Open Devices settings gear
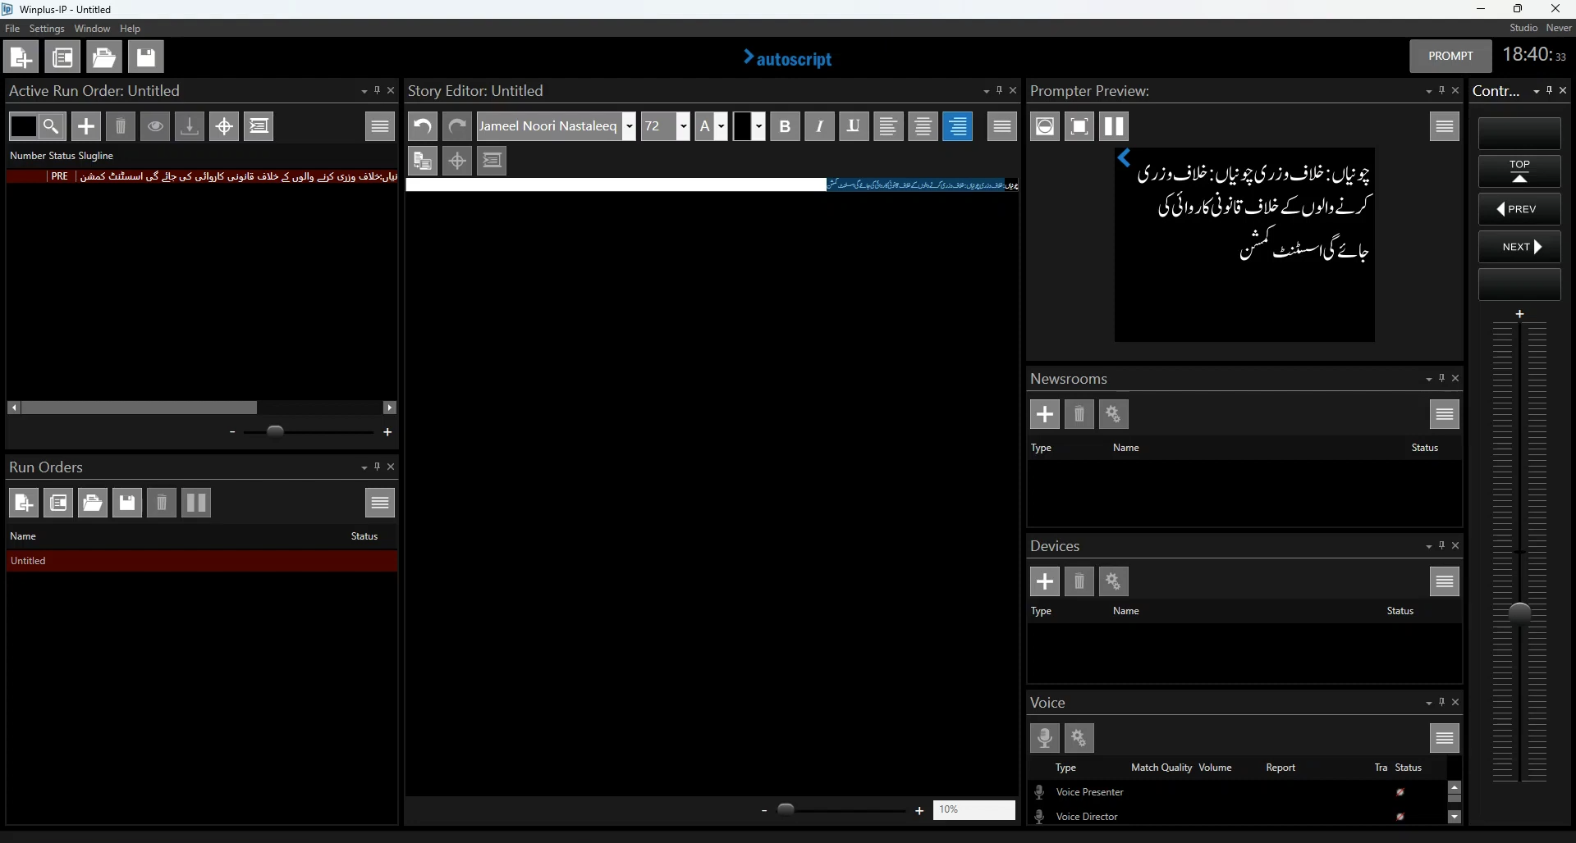This screenshot has height=843, width=1576. (x=1113, y=581)
